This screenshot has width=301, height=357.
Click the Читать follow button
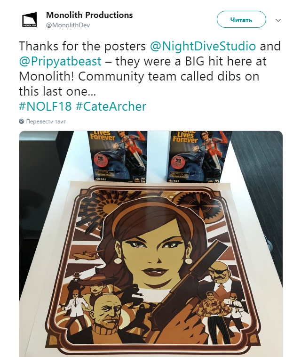pyautogui.click(x=241, y=20)
